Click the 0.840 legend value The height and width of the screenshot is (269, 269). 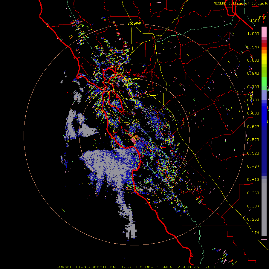[x=253, y=73]
